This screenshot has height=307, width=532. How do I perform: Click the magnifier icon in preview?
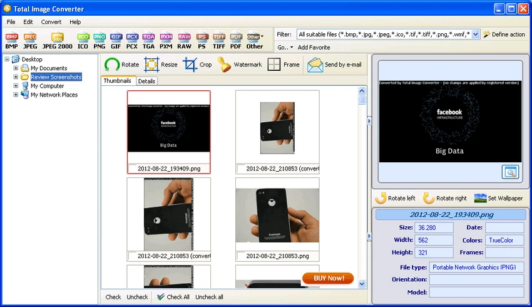click(x=510, y=172)
